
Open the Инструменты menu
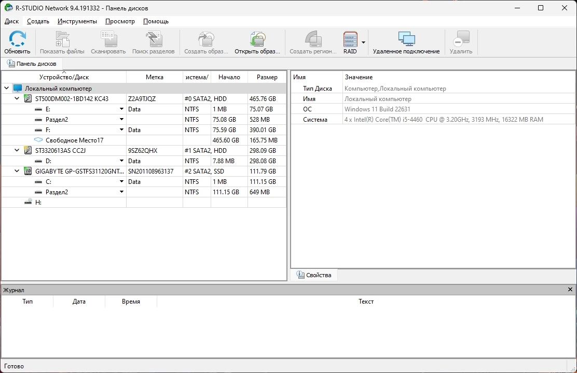point(77,21)
